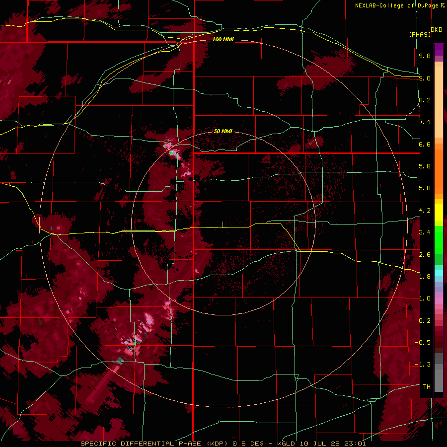Click the 9.8 value on the color scale
The width and height of the screenshot is (447, 447).
click(425, 56)
